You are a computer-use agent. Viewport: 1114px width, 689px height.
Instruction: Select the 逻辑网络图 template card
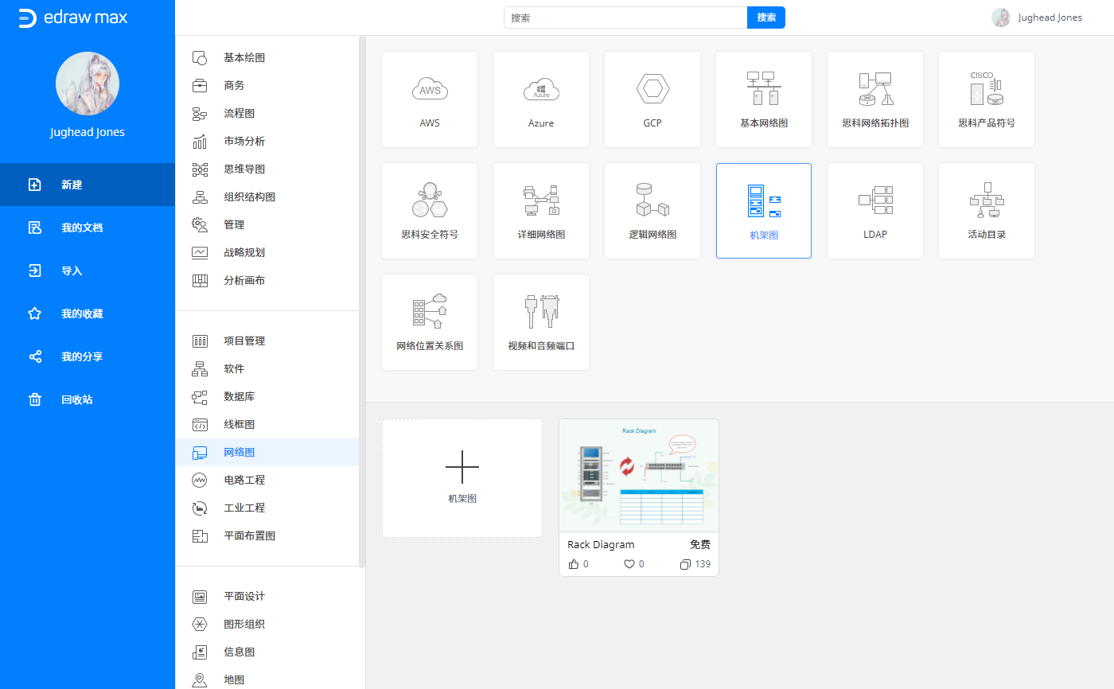click(652, 211)
